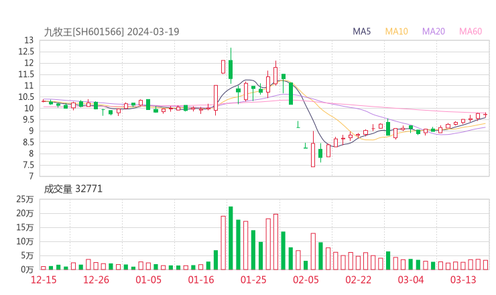Click the MA60 legend label
Screen dimensions: 496x295
pos(471,32)
